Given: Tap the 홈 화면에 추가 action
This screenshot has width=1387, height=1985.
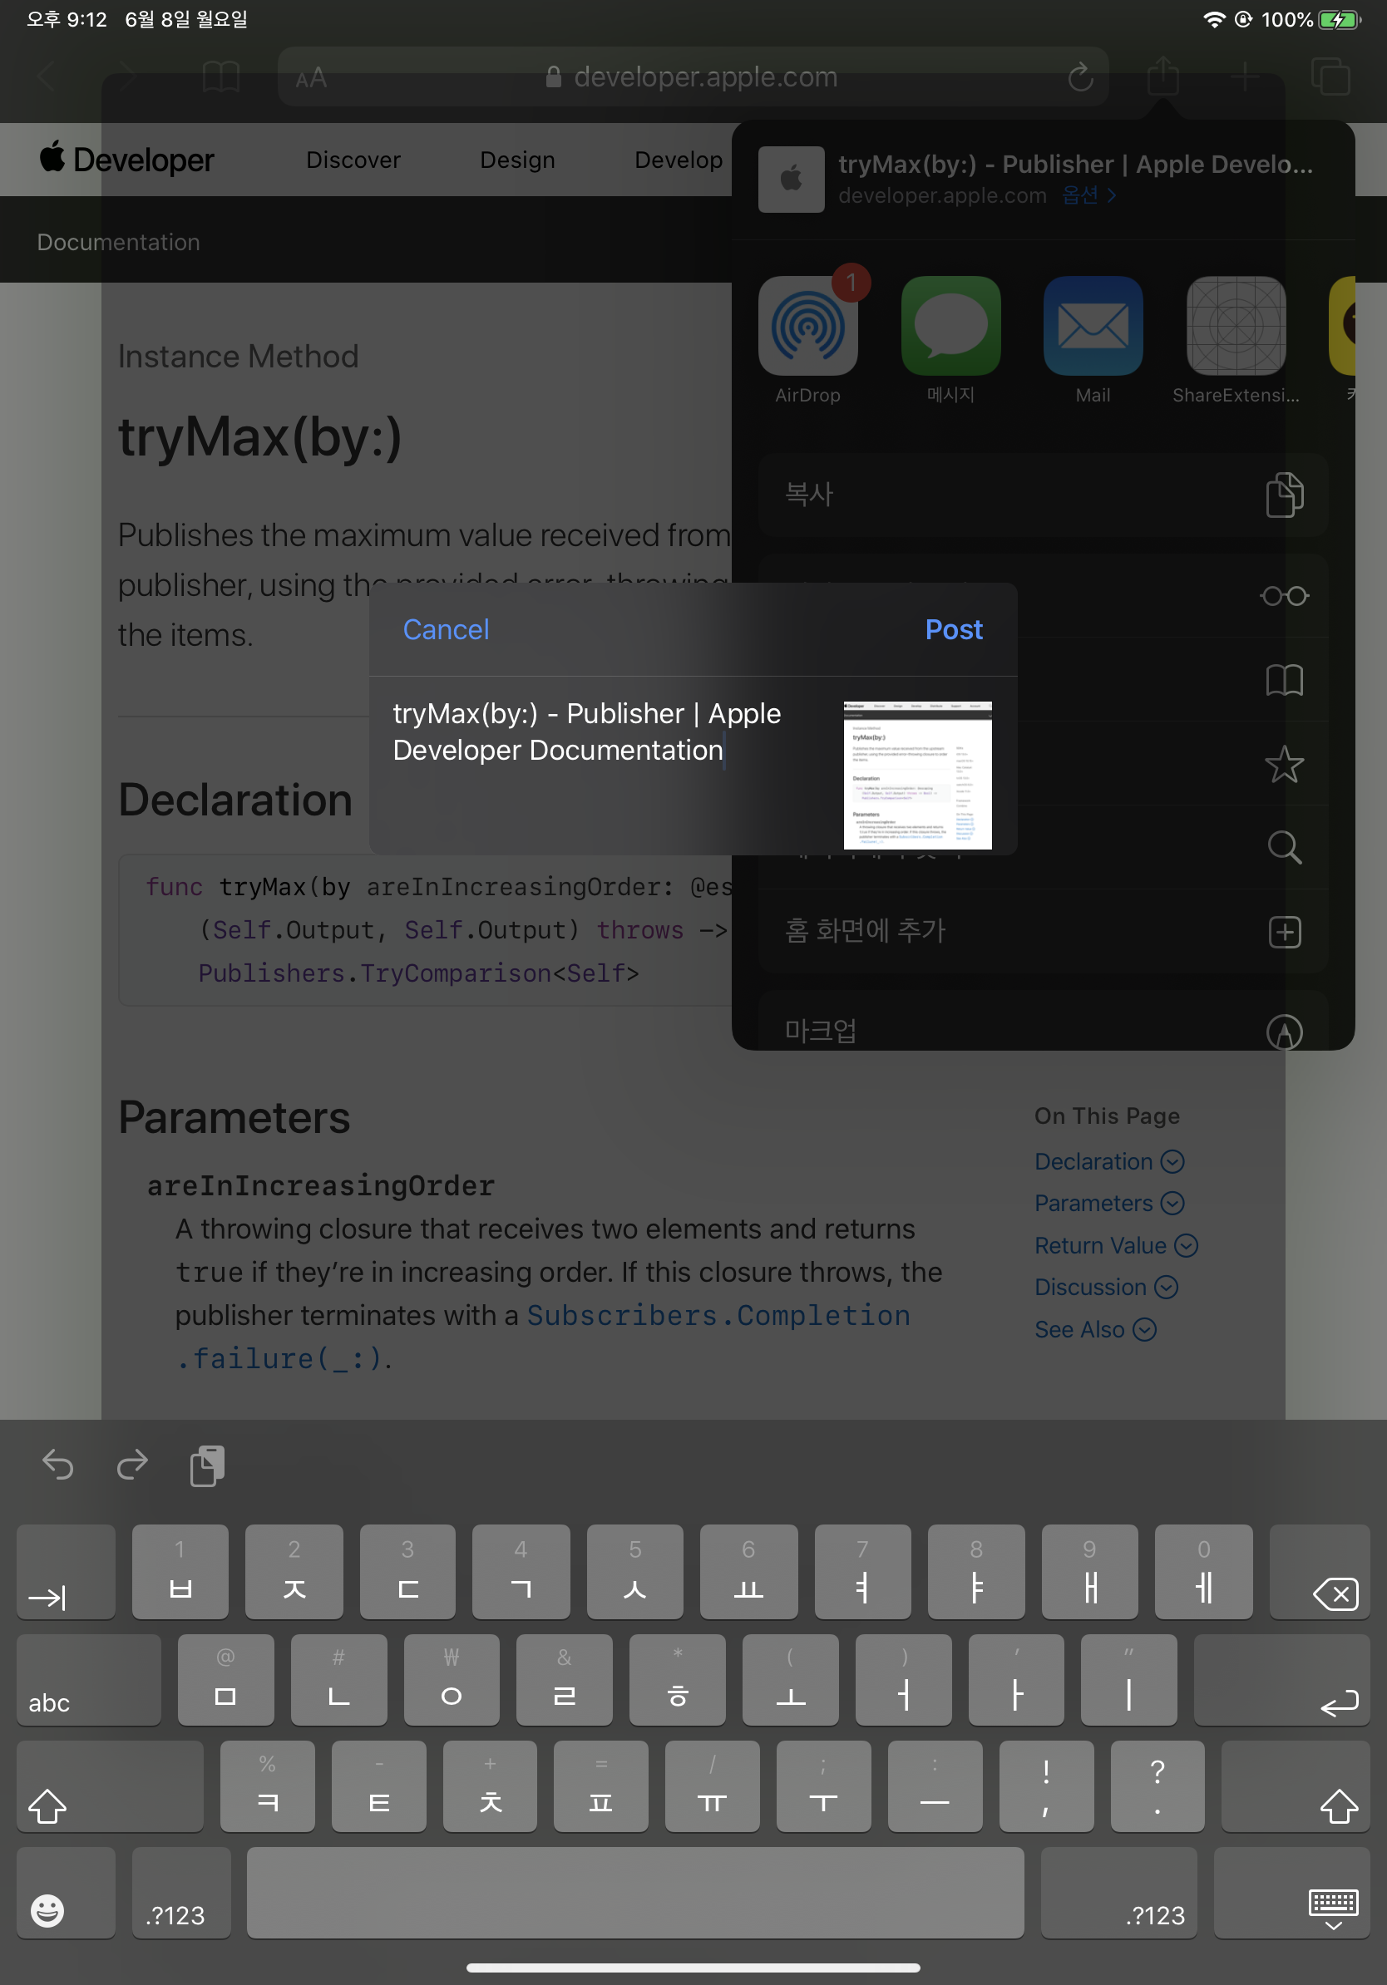Looking at the screenshot, I should pos(1043,932).
